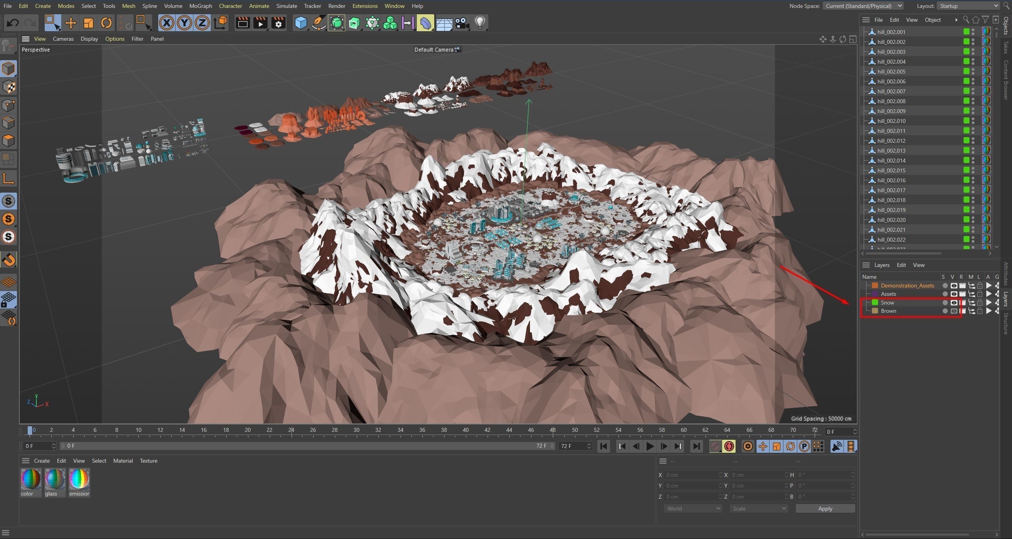1012x539 pixels.
Task: Toggle Enable Snap magnet icon
Action: tap(9, 260)
